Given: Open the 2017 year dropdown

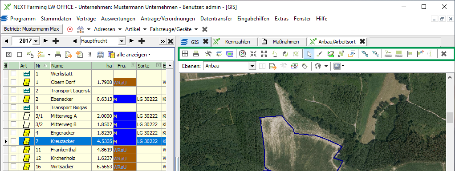Looking at the screenshot, I should (36, 41).
